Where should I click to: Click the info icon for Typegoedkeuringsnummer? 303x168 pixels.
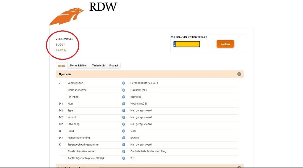124,145
